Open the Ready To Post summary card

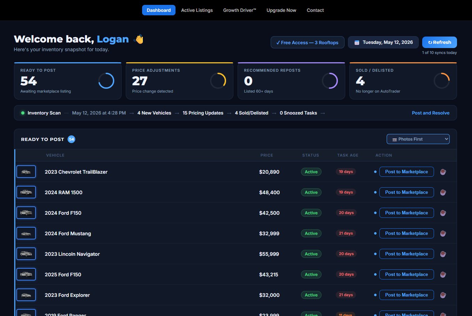click(68, 81)
